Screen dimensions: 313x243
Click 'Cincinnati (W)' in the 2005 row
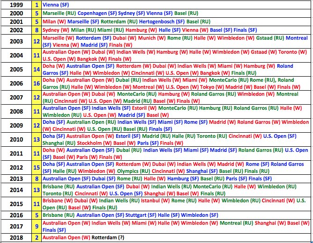coord(147,73)
